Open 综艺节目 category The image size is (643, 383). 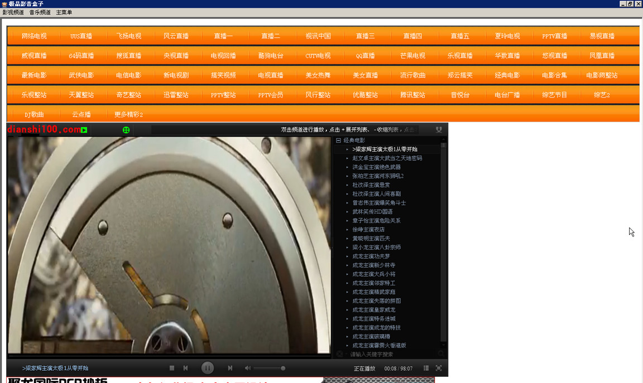554,95
